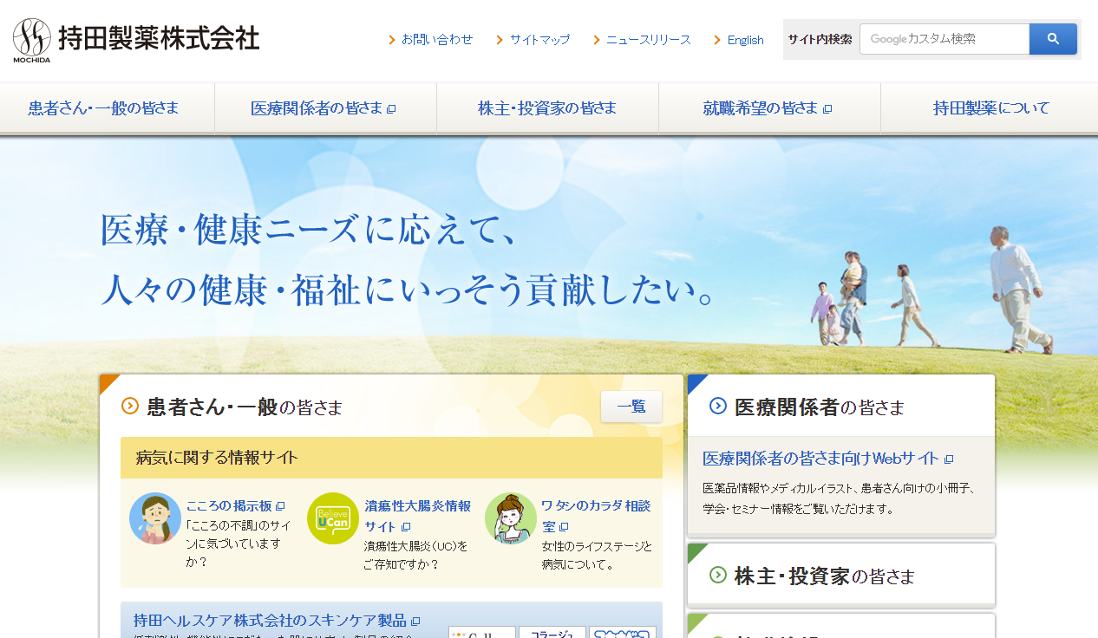Open 持田ヘルスケア株式会社のスキンケア製品 link
Screen dimensions: 1098x638
pos(270,621)
